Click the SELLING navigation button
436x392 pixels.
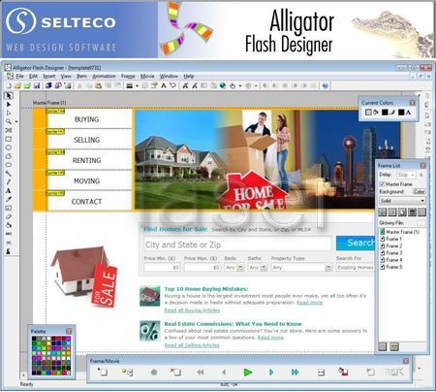90,140
